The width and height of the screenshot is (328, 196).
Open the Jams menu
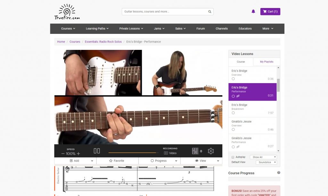(x=159, y=28)
